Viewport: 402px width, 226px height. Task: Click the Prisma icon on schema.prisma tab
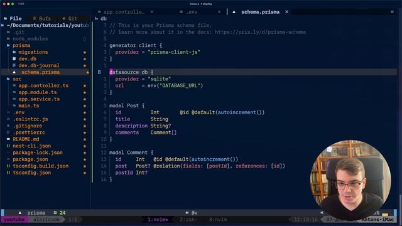point(234,12)
